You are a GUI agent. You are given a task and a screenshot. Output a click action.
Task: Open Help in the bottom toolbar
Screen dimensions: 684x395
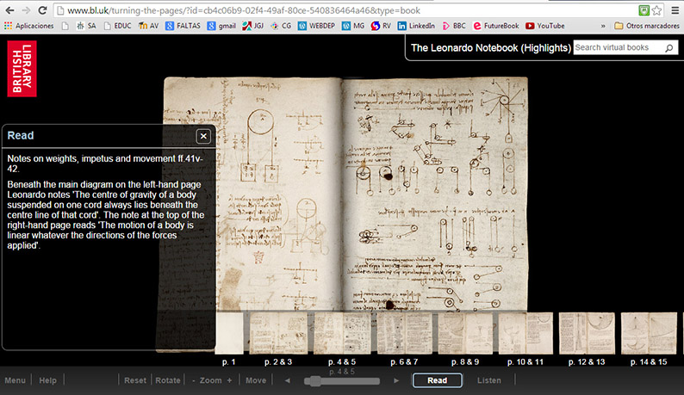click(48, 380)
